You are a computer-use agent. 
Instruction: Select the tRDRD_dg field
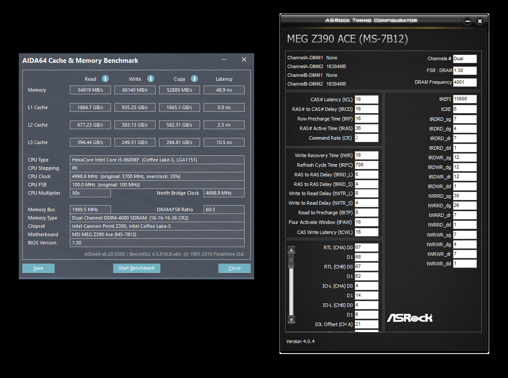point(465,129)
